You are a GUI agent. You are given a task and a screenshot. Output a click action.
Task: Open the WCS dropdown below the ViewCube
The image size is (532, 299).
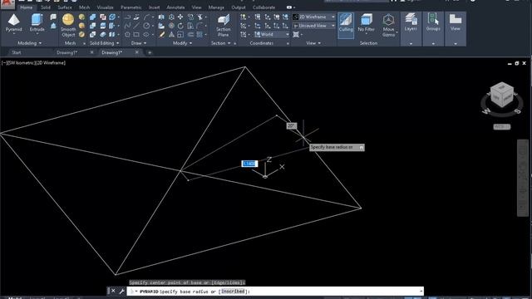[502, 127]
